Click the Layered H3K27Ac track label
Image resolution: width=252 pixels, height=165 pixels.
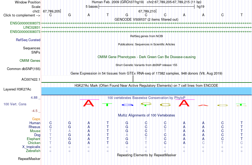17,89
